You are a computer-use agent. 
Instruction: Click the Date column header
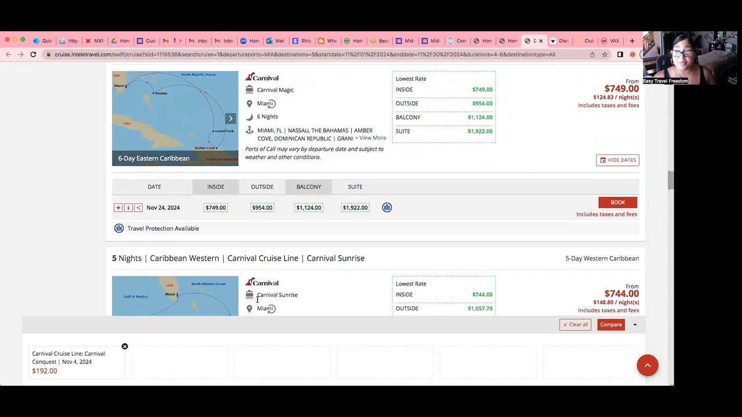154,186
